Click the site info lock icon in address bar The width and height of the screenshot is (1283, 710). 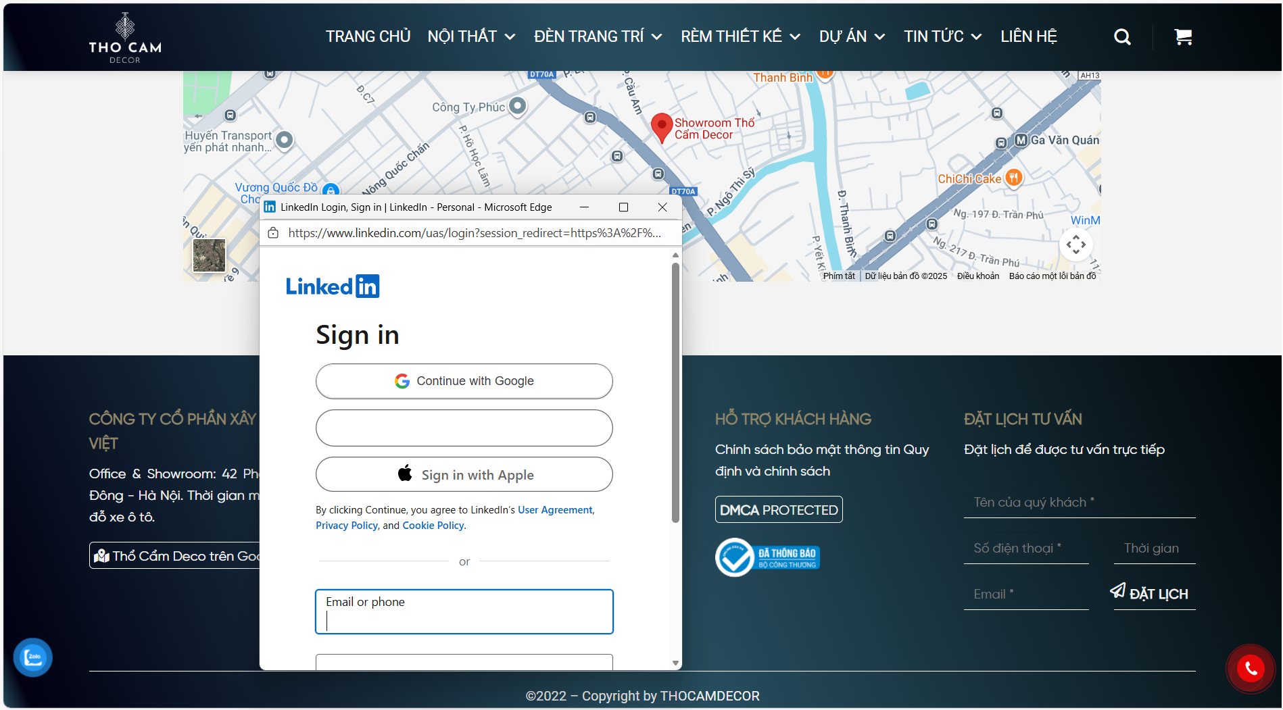pyautogui.click(x=273, y=233)
